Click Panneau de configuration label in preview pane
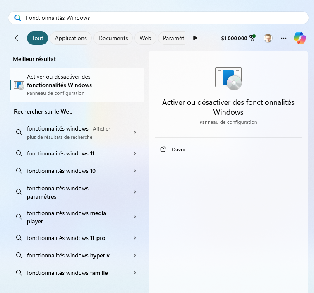The height and width of the screenshot is (293, 314). (228, 122)
